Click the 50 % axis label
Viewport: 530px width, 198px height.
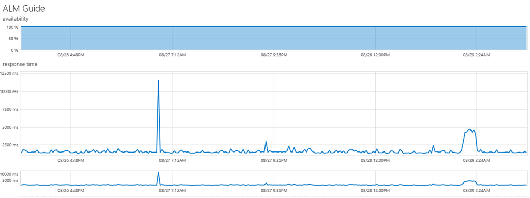[12, 39]
